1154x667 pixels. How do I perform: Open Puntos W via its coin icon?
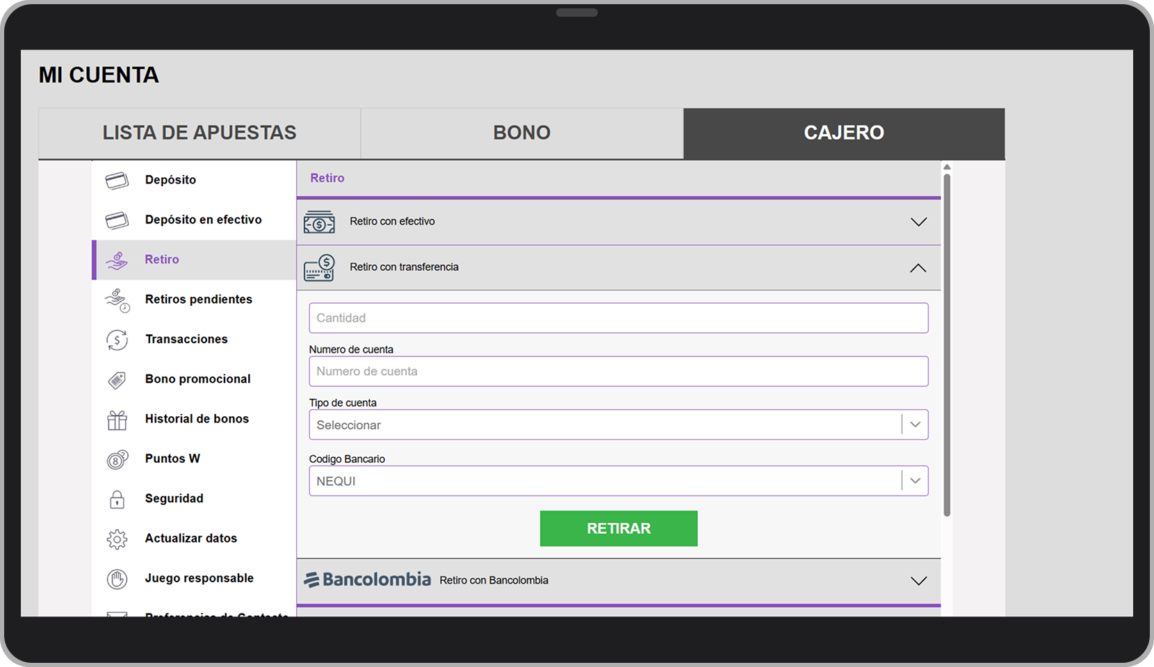click(117, 459)
